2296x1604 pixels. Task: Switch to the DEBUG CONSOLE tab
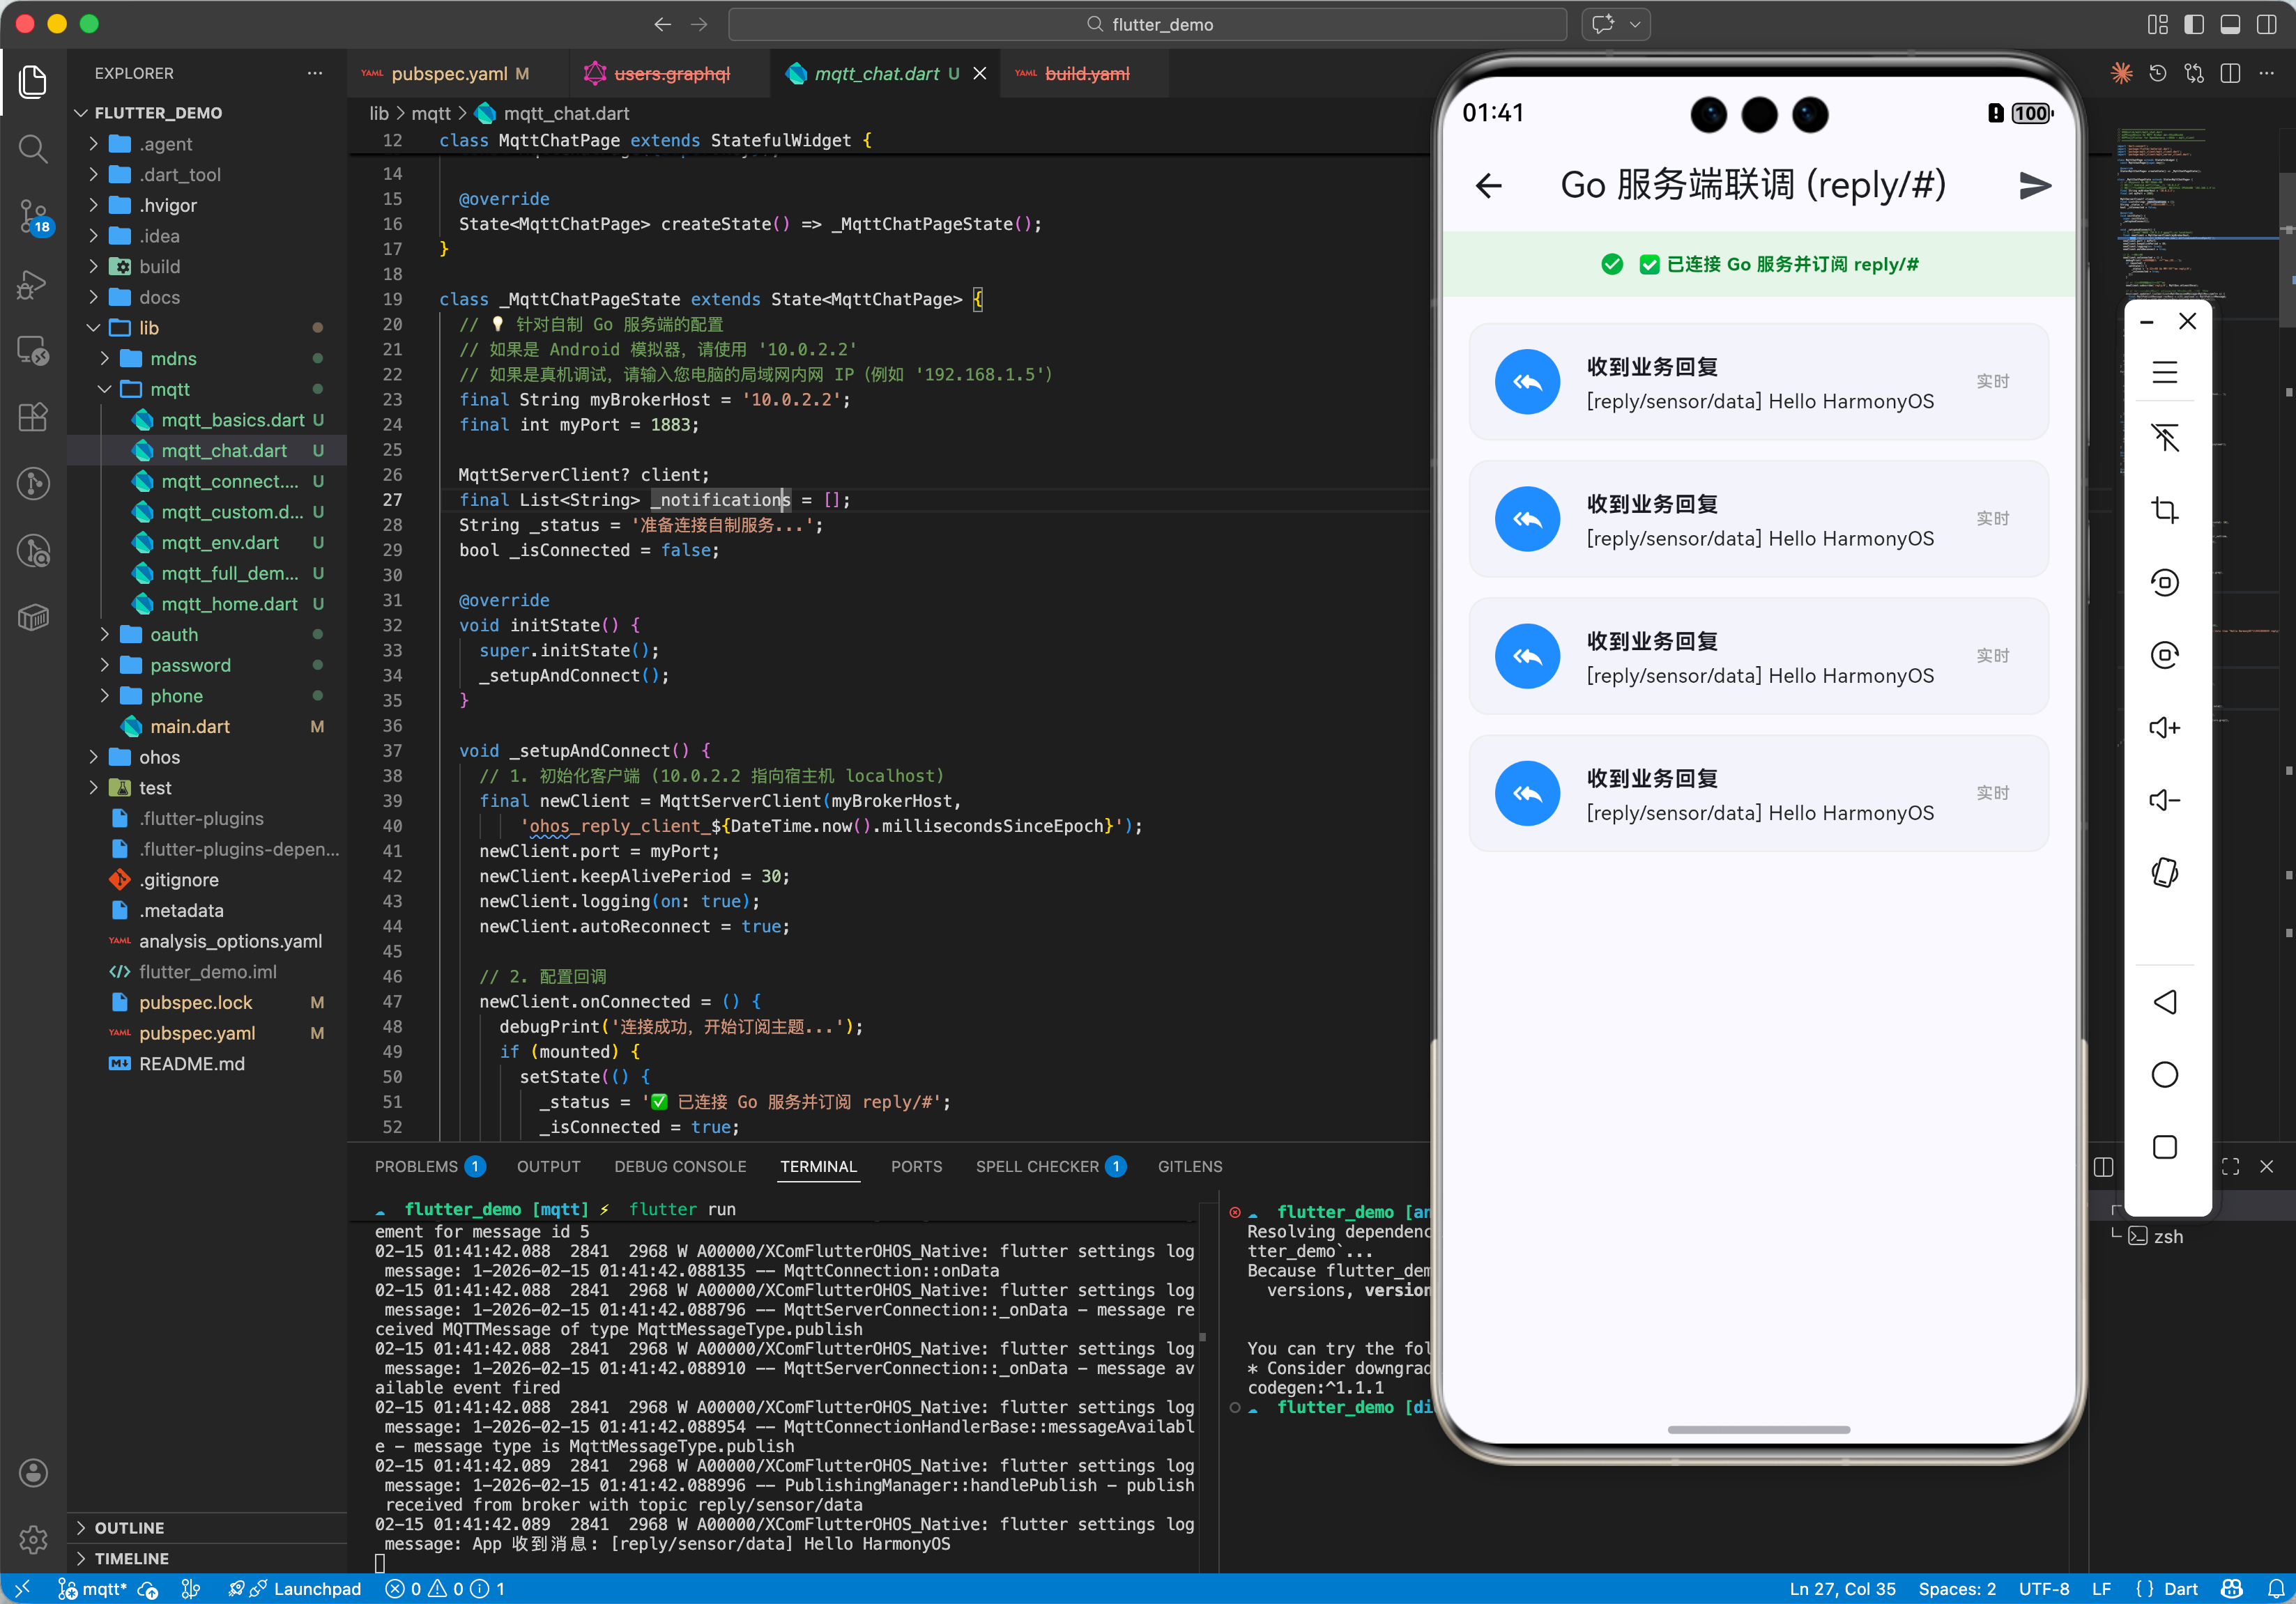pyautogui.click(x=680, y=1166)
